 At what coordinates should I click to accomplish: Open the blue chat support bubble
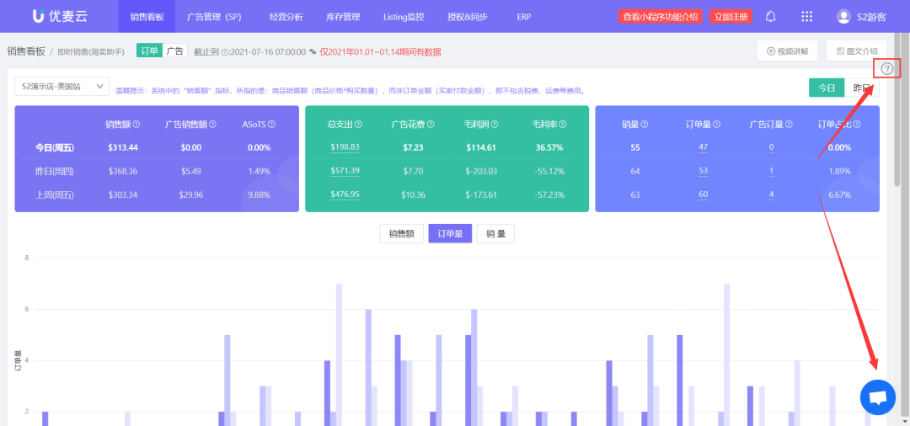pos(877,397)
